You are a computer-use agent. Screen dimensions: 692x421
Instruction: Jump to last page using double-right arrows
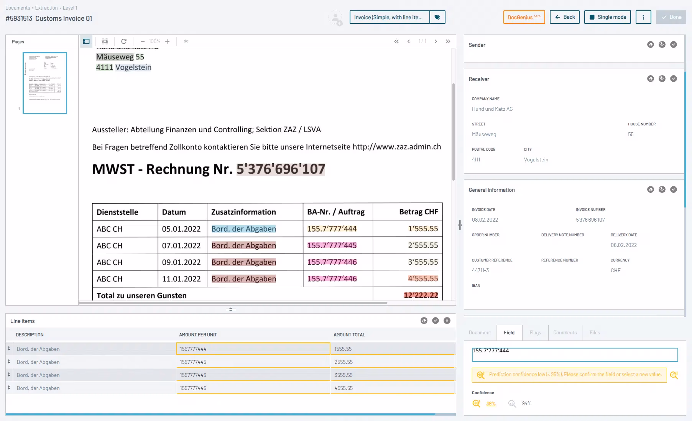(x=448, y=41)
